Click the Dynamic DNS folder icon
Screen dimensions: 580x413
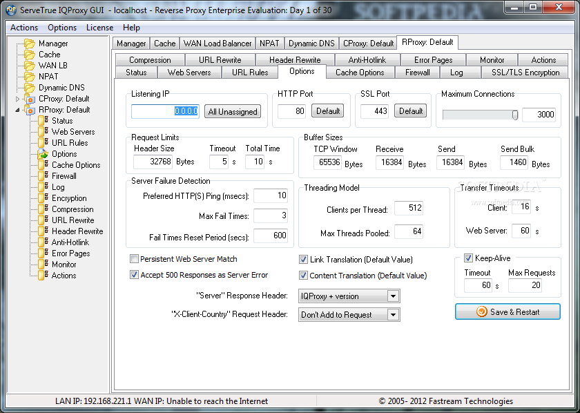(30, 88)
